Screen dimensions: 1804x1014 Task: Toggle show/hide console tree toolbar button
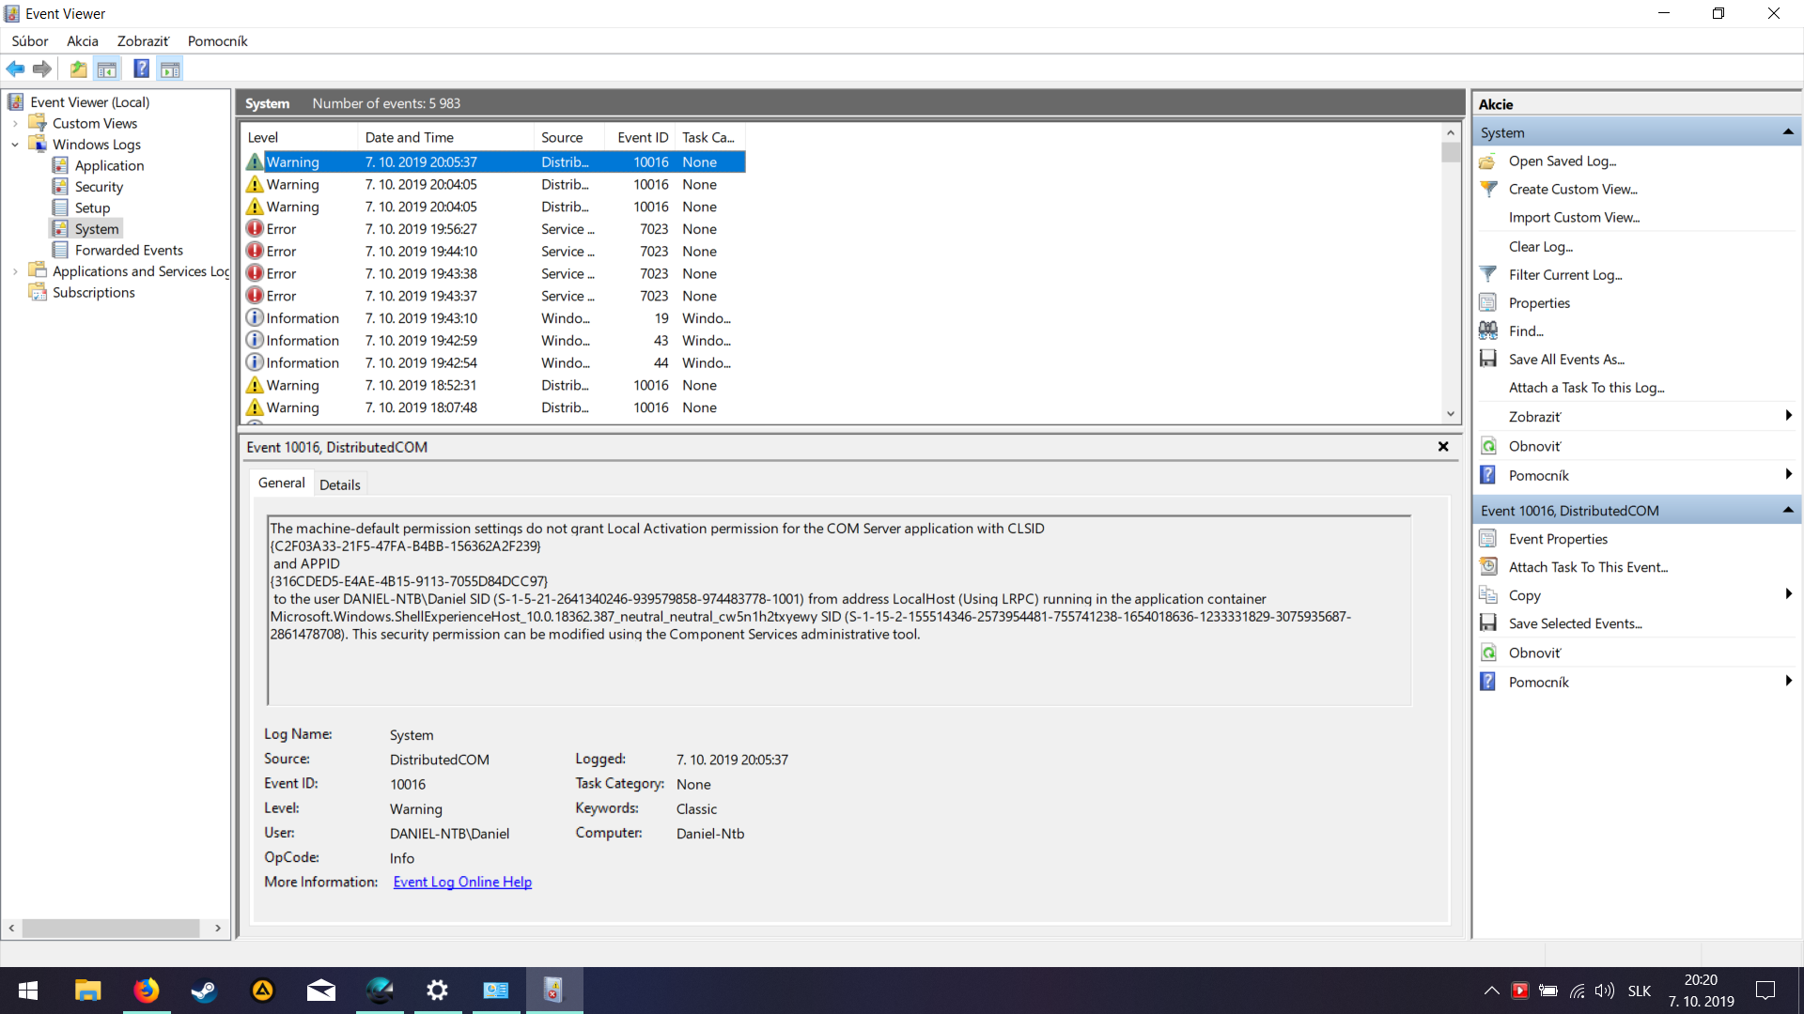pyautogui.click(x=107, y=69)
